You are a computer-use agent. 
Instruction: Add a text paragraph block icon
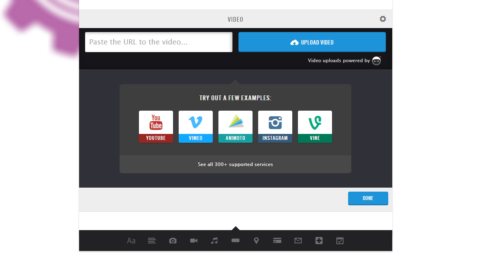click(152, 241)
